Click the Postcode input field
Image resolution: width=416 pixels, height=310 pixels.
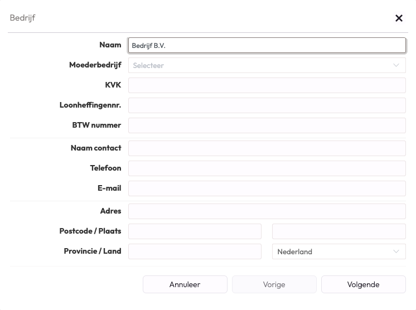pyautogui.click(x=195, y=231)
